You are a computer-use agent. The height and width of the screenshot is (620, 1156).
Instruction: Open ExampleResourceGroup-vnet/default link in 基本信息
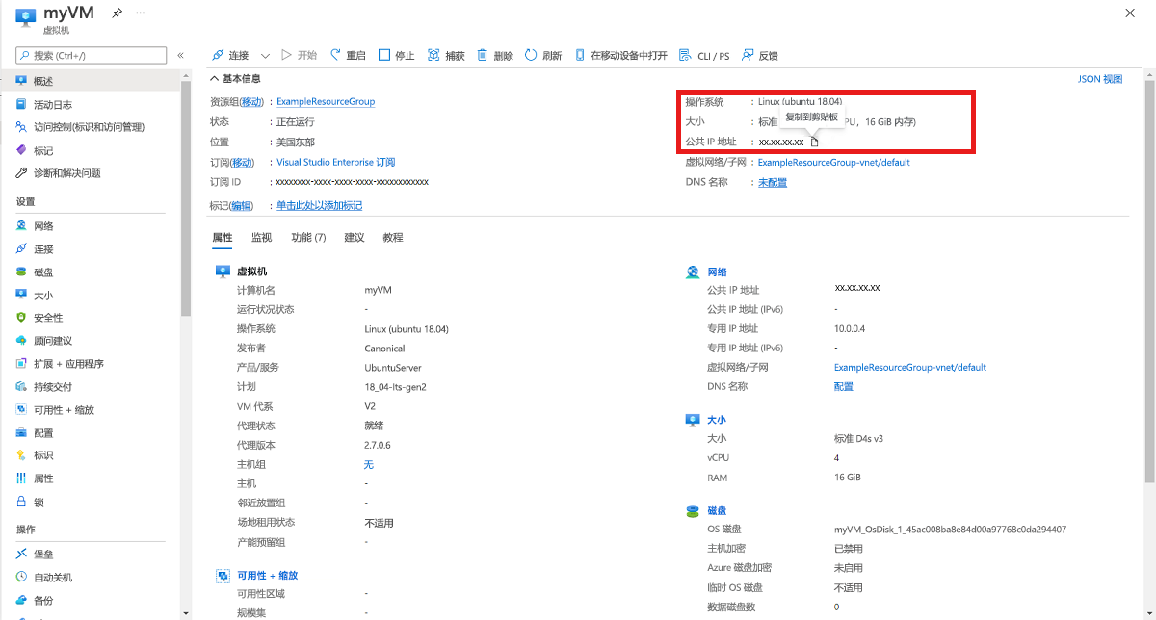tap(834, 163)
